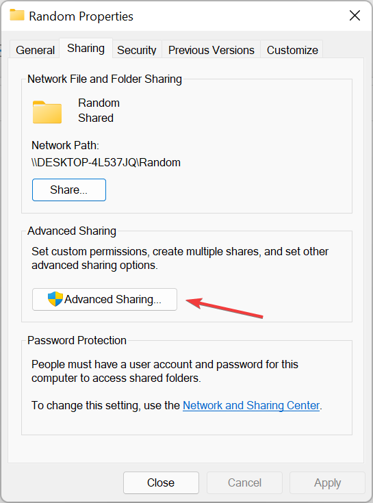Screen dimensions: 373x503
Task: Click the Close button at the bottom
Action: pyautogui.click(x=161, y=482)
